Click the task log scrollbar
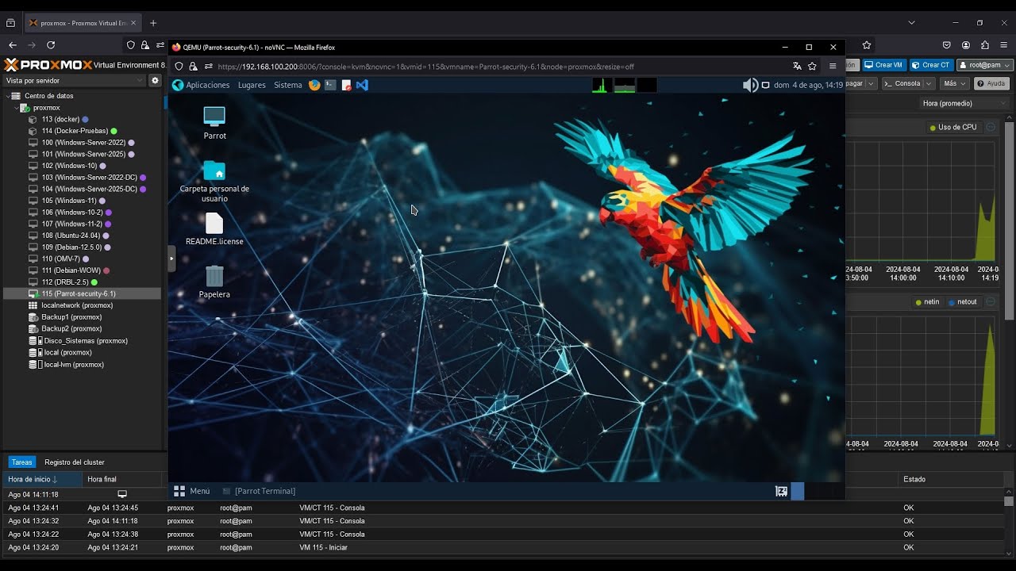Viewport: 1016px width, 571px height. click(1009, 501)
